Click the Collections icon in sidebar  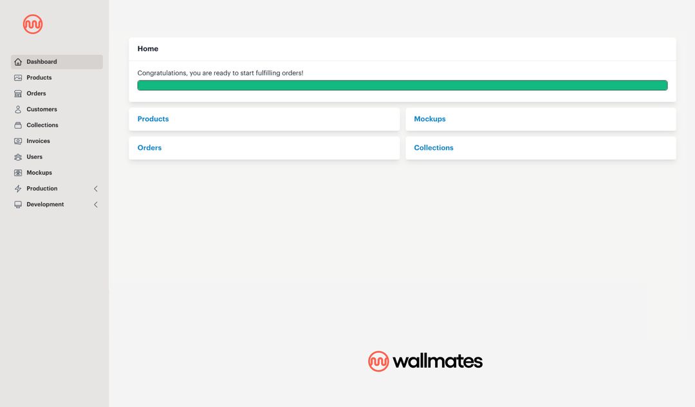point(17,125)
